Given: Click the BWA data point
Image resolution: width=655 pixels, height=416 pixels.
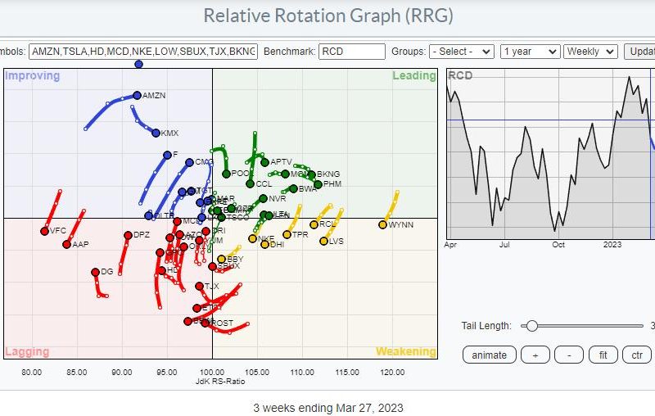Looking at the screenshot, I should click(x=294, y=189).
